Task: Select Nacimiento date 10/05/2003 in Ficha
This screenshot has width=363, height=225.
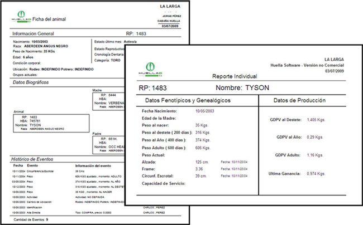Action: pos(40,42)
